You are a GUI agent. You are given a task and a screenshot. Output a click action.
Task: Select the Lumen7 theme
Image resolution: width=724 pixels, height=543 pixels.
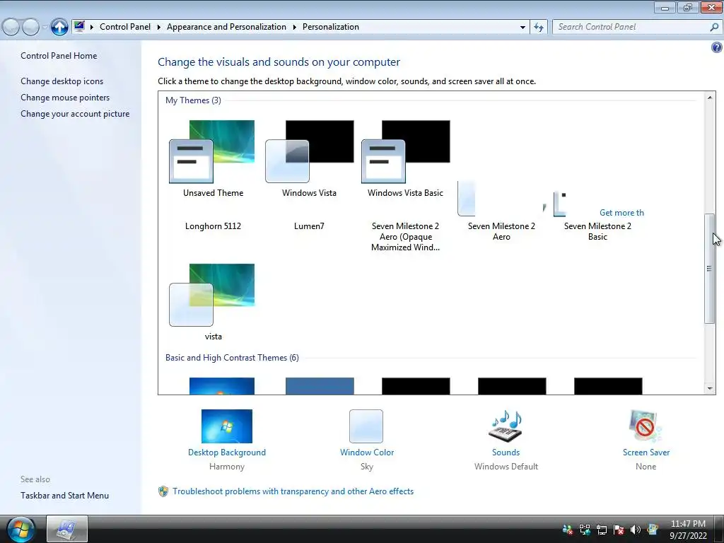[x=309, y=226]
